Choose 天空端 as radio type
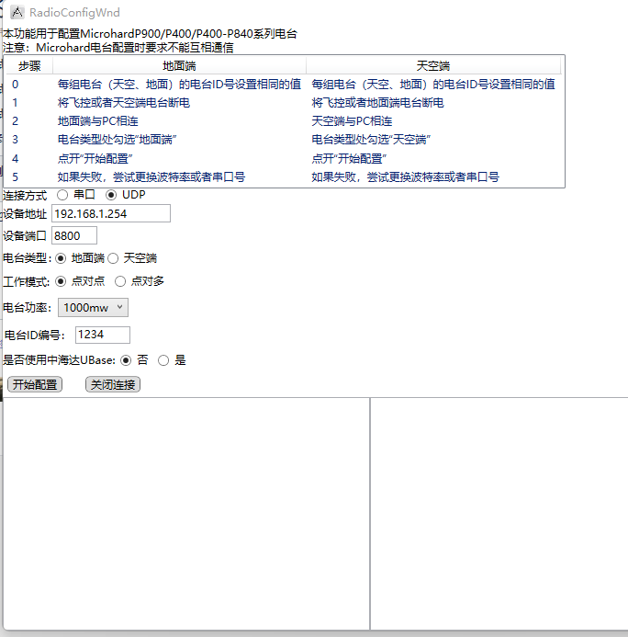 click(113, 258)
